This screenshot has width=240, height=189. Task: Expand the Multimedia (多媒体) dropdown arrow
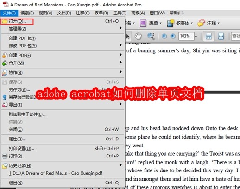pos(192,23)
